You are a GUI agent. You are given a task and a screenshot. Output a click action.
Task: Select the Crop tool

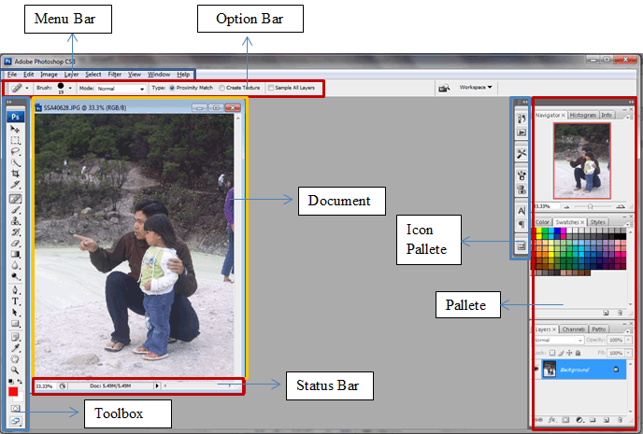coord(15,174)
